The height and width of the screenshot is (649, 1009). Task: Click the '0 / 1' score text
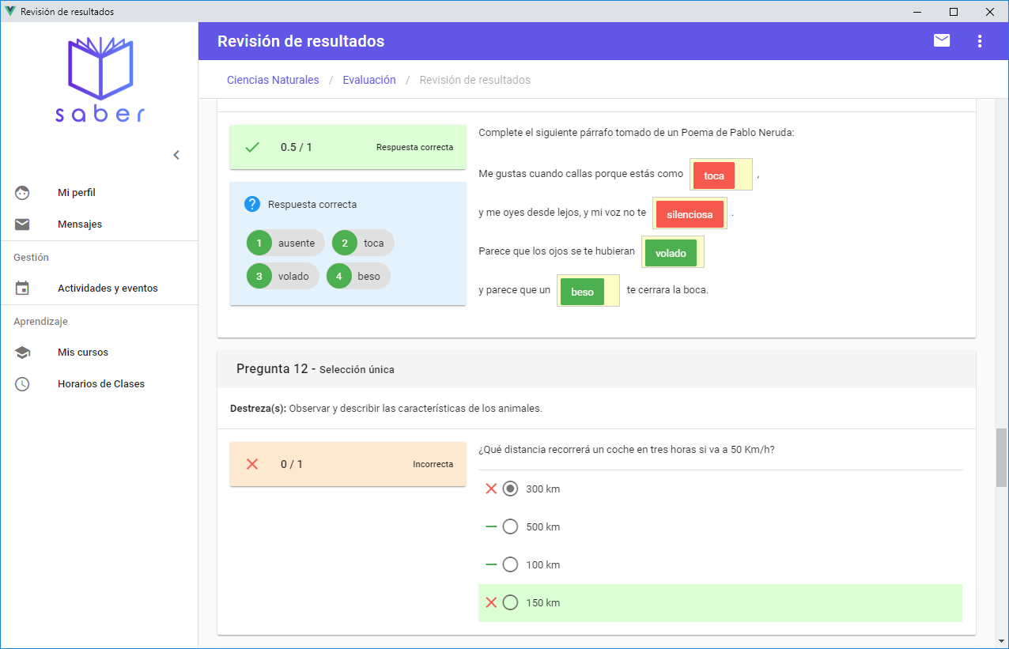click(x=292, y=464)
